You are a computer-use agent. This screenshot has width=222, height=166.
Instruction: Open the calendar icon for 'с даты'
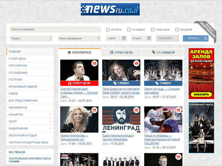tap(124, 38)
